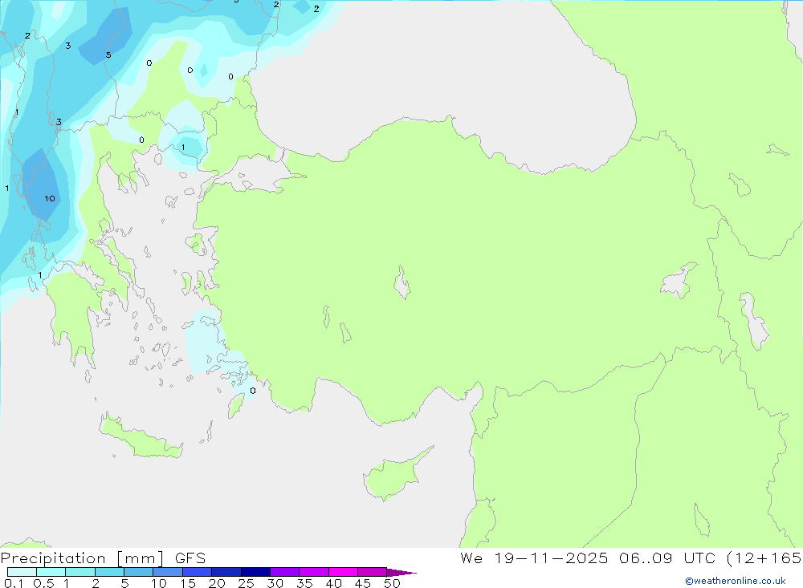Click the '5' precipitation value on the map
Viewport: 803px width, 588px height.
(108, 55)
